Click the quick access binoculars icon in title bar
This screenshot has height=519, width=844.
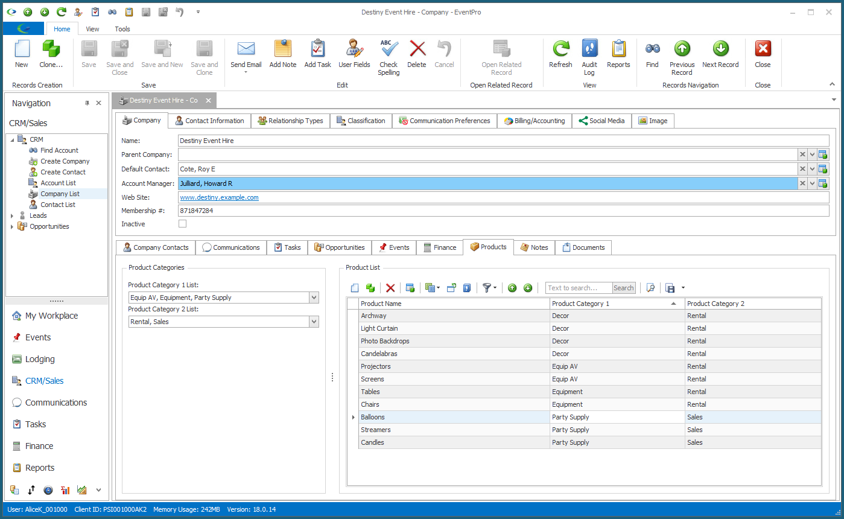point(112,12)
